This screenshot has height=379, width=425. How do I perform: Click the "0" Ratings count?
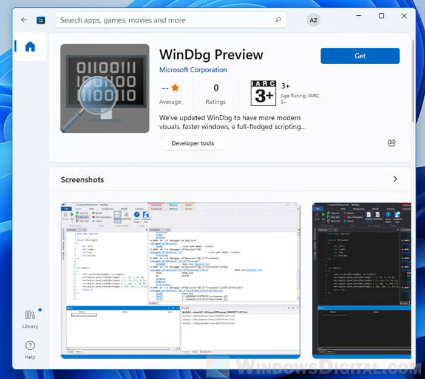click(x=216, y=88)
